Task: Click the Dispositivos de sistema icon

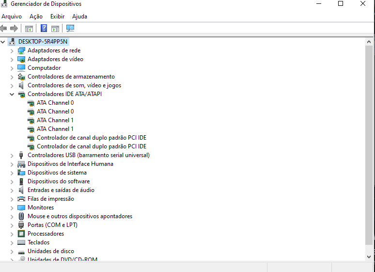Action: click(x=21, y=173)
